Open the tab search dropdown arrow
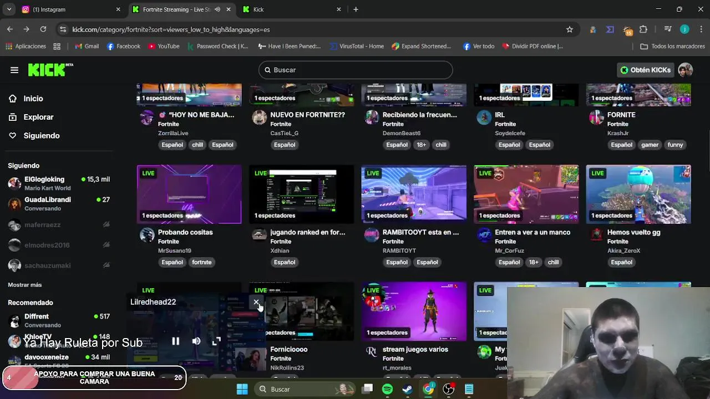Screen dimensions: 710x399 [x=9, y=9]
